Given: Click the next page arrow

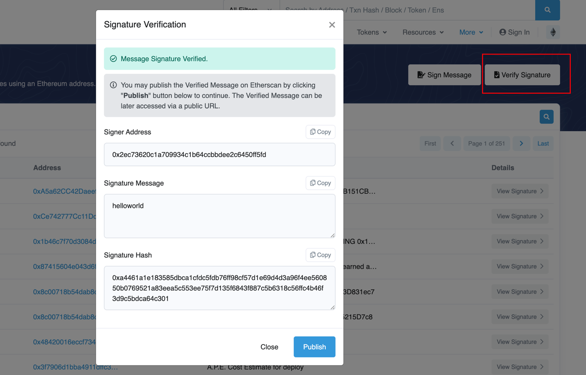Looking at the screenshot, I should point(521,144).
